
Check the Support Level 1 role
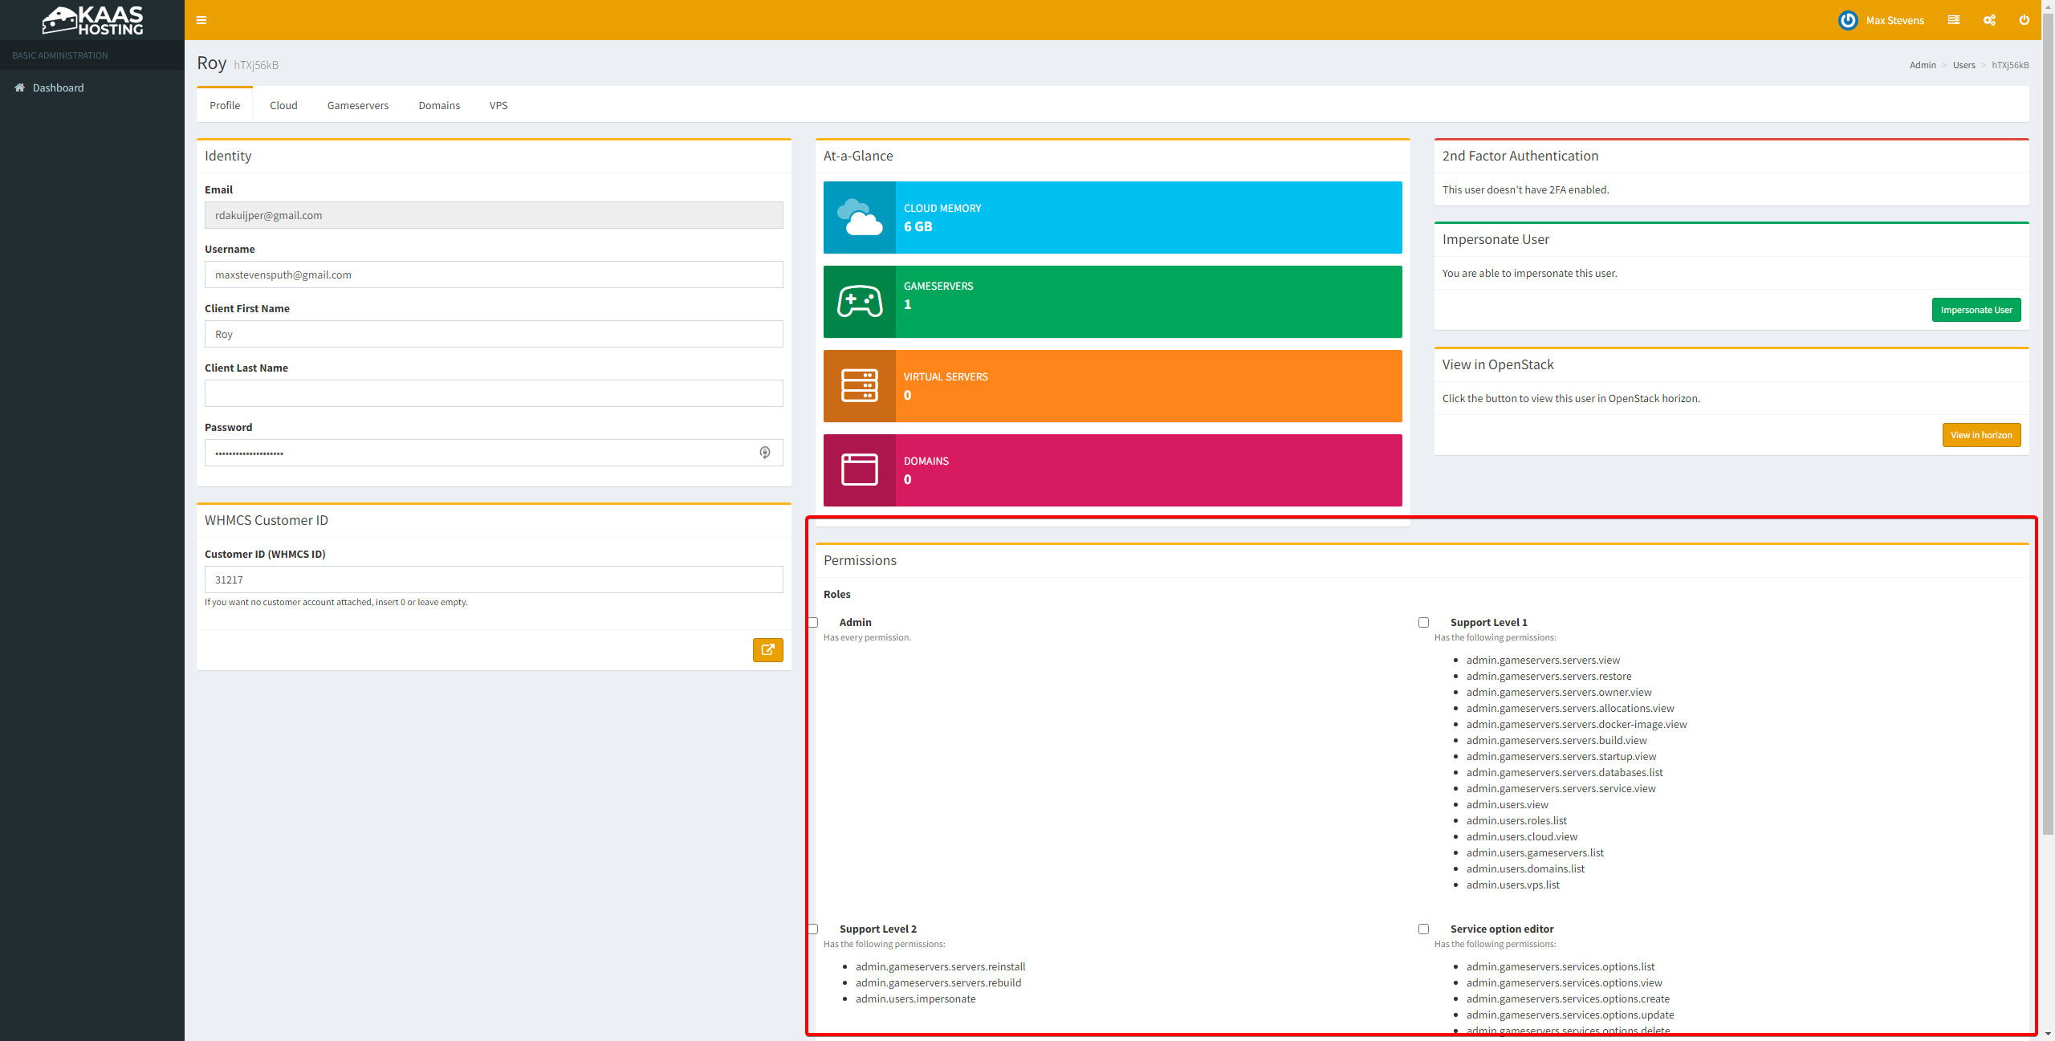point(1423,622)
